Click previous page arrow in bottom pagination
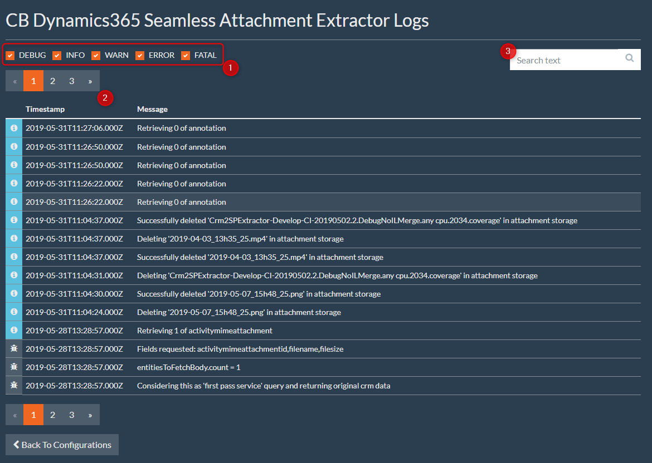The height and width of the screenshot is (463, 652). [x=14, y=415]
